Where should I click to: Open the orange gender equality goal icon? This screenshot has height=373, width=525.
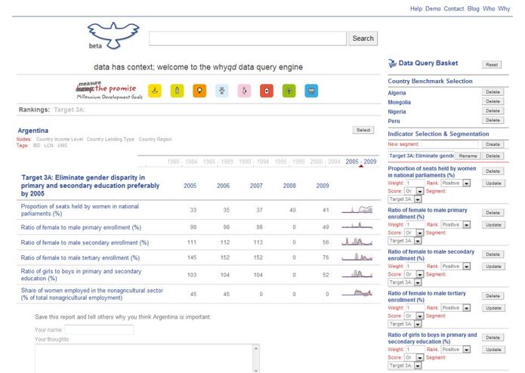coord(199,91)
